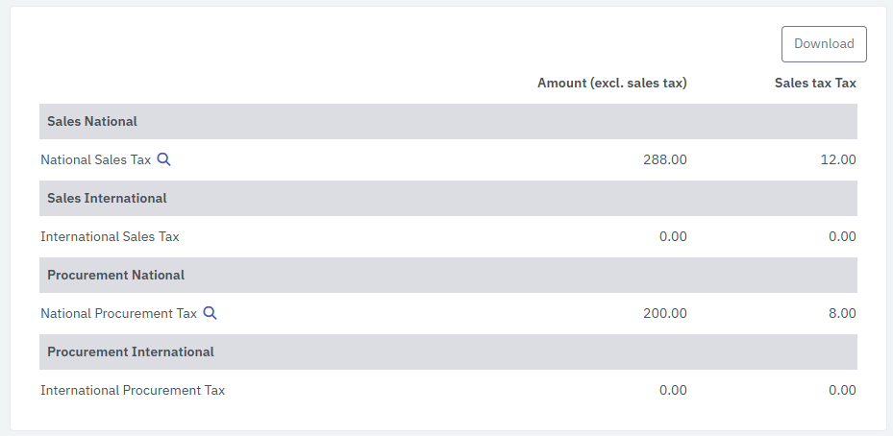This screenshot has width=893, height=436.
Task: Click the Procurement National section header
Action: pos(115,276)
